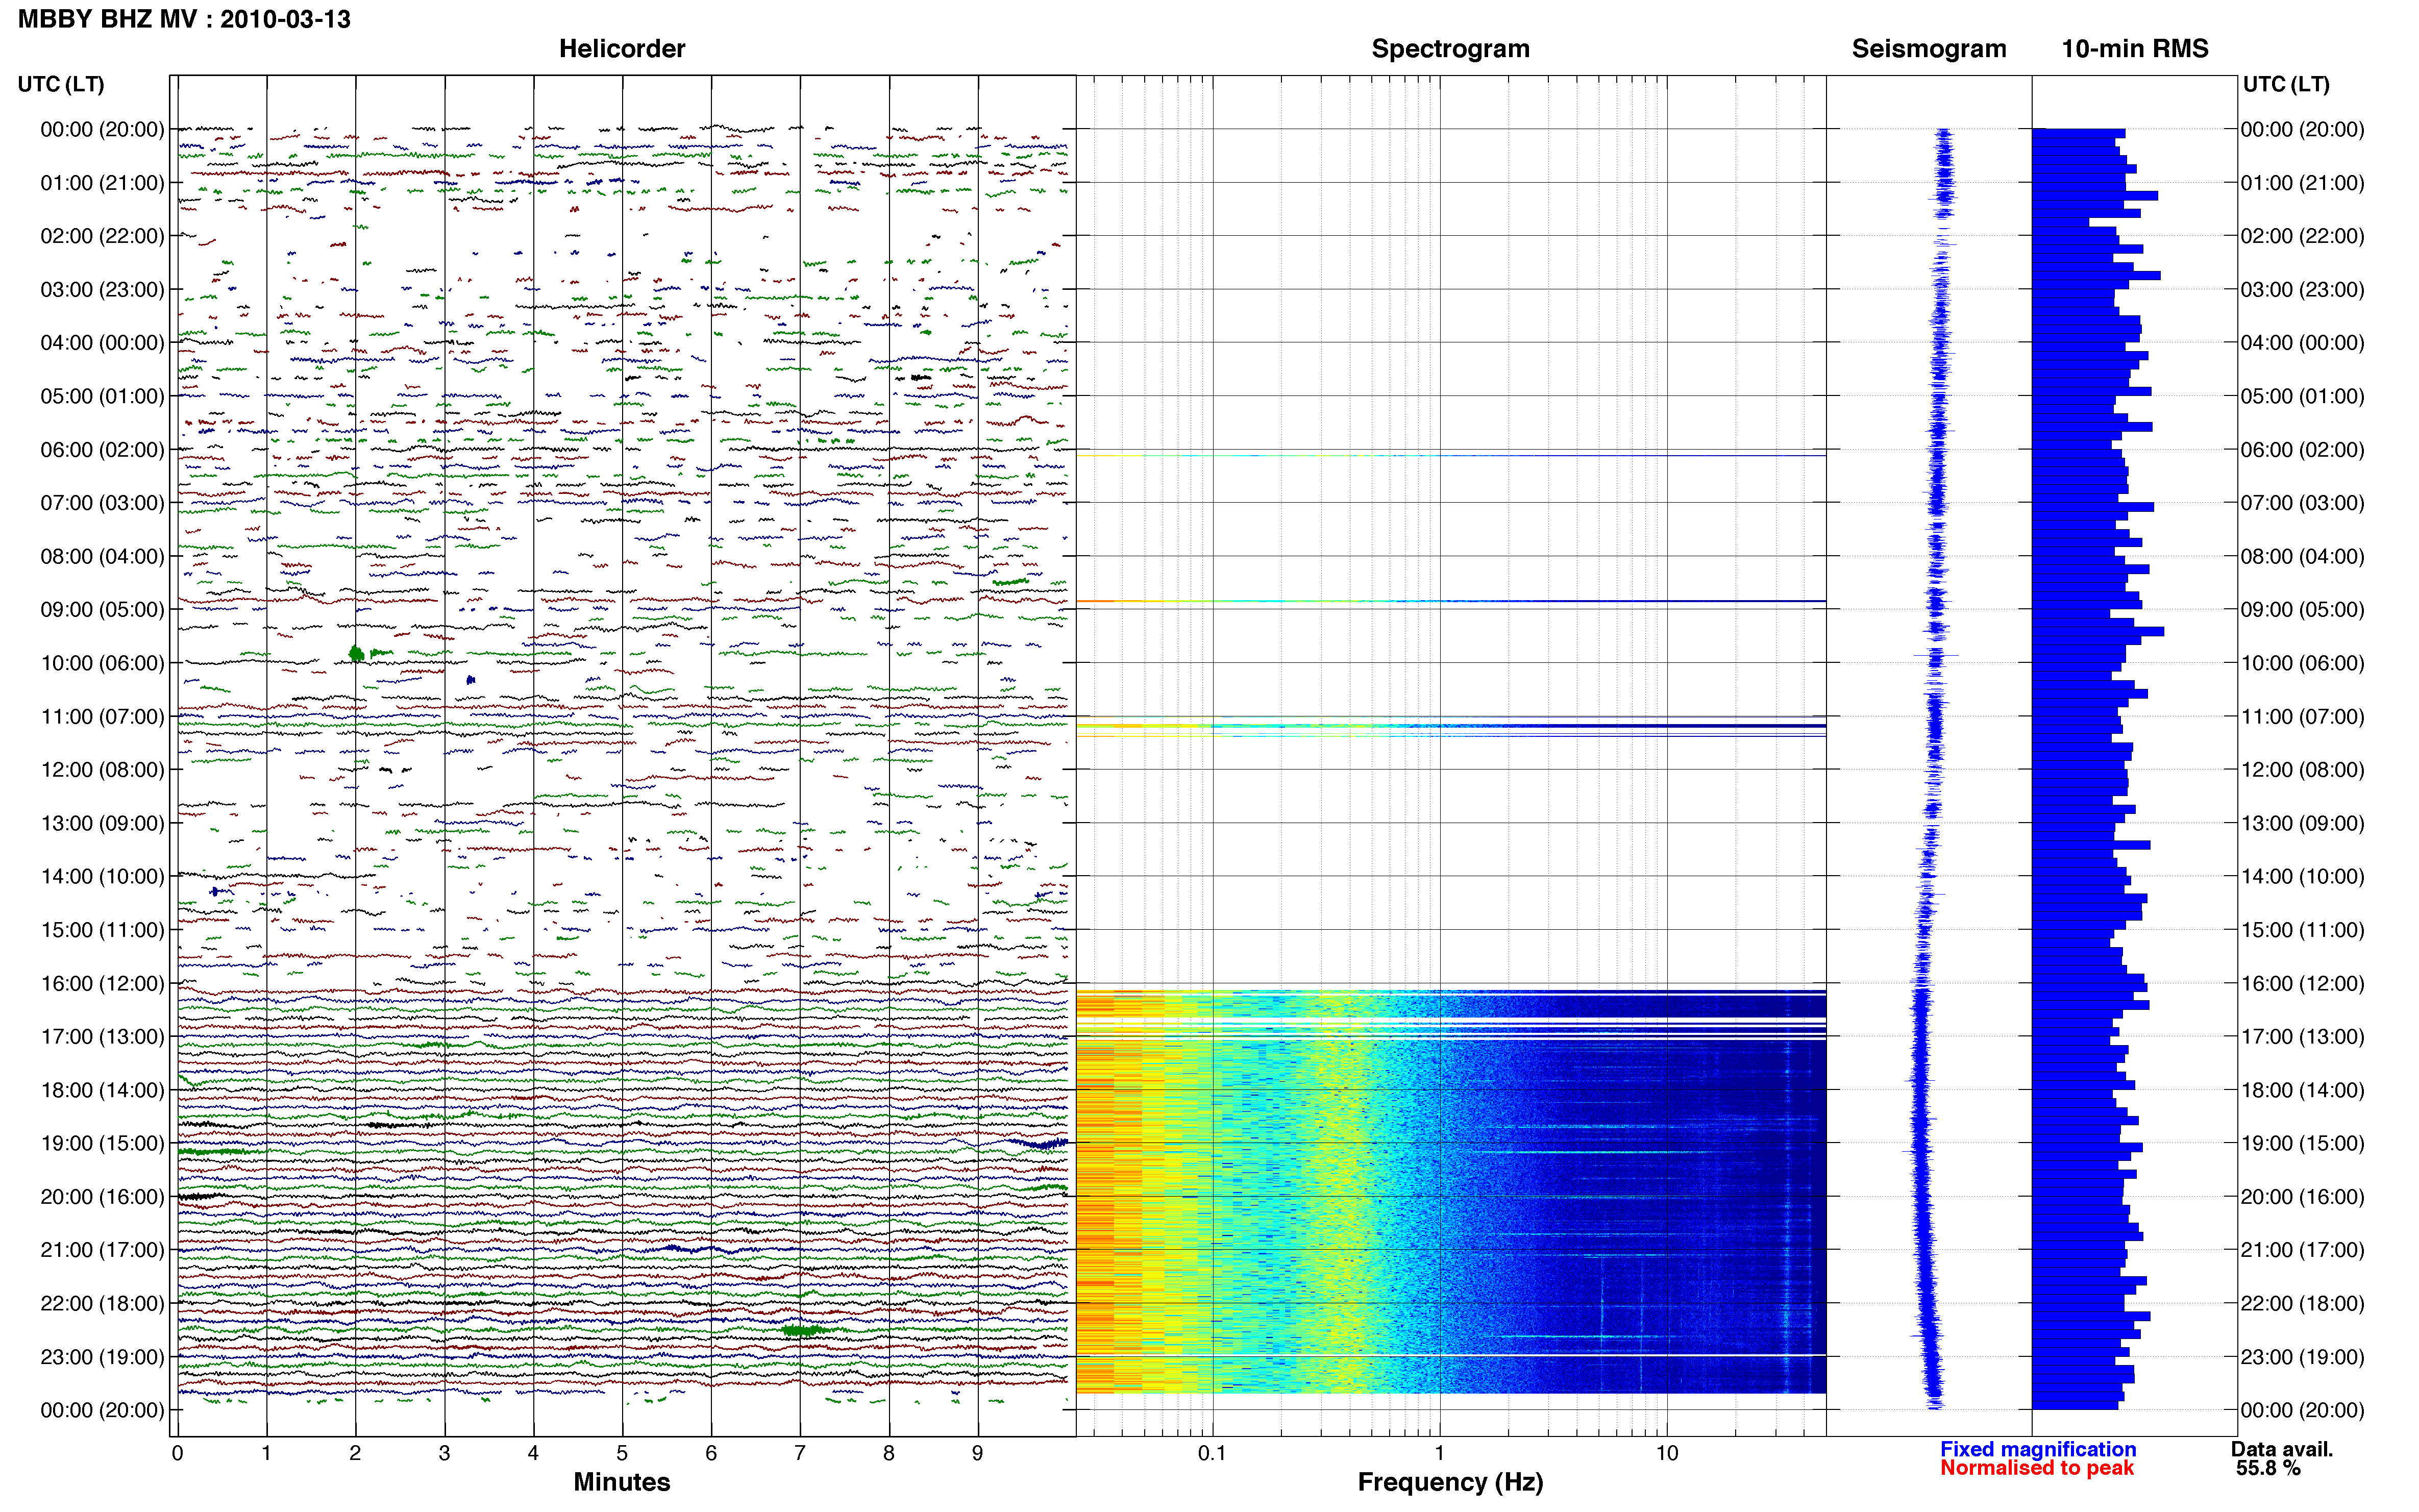Select the 'Helicorder' panel heading

pos(622,49)
